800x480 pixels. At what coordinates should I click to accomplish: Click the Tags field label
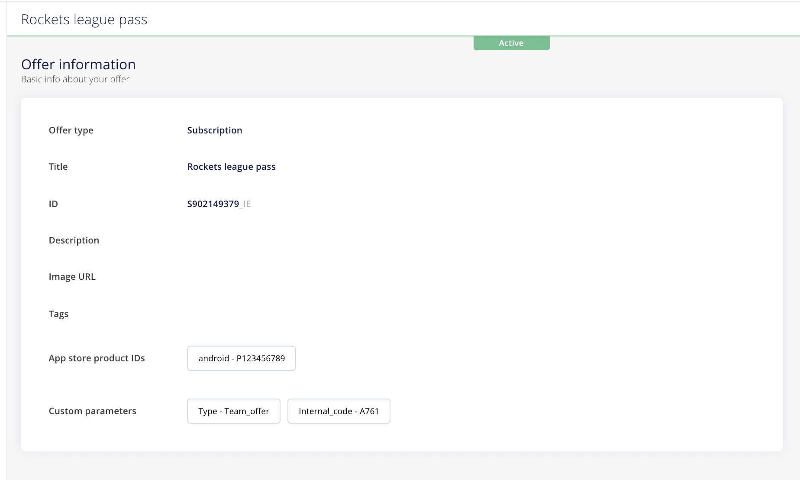pyautogui.click(x=58, y=314)
